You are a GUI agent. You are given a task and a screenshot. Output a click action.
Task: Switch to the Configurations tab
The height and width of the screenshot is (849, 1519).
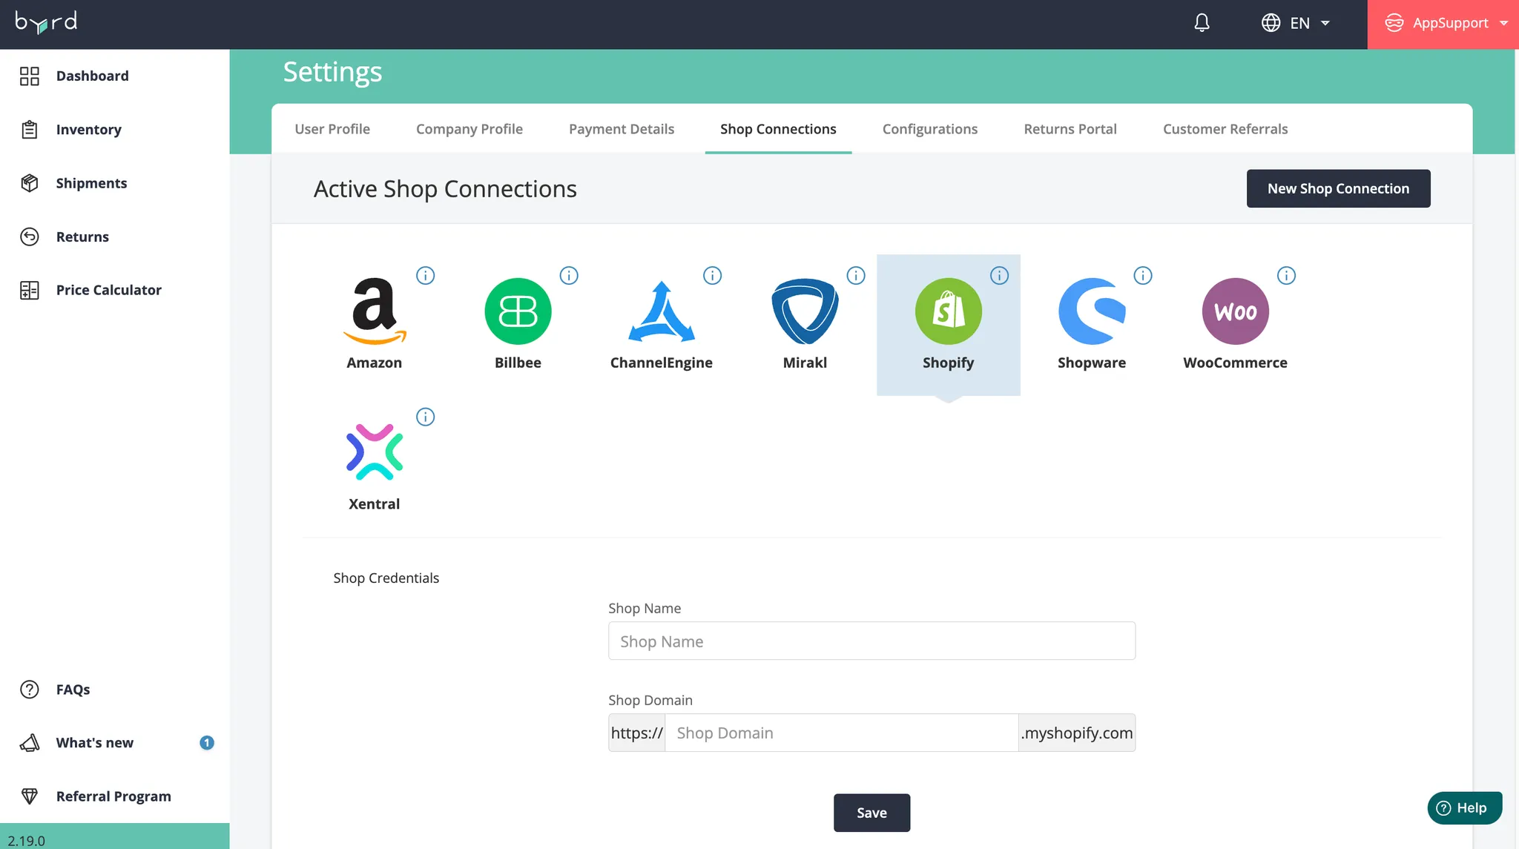click(929, 129)
